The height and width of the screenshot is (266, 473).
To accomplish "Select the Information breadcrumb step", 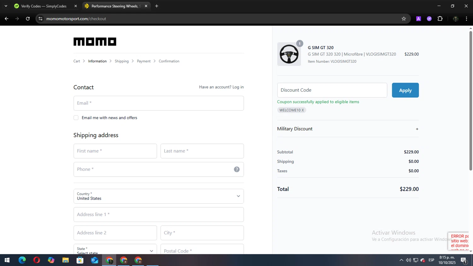I will click(x=97, y=61).
